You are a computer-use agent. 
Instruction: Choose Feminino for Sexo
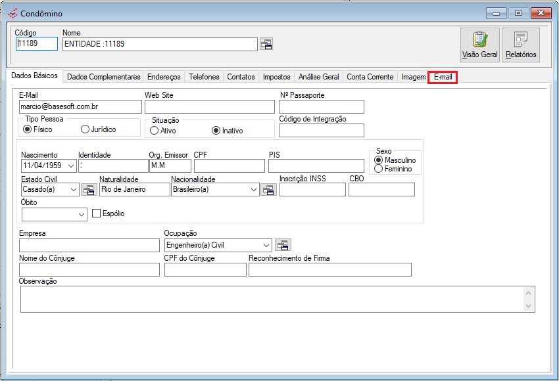378,169
